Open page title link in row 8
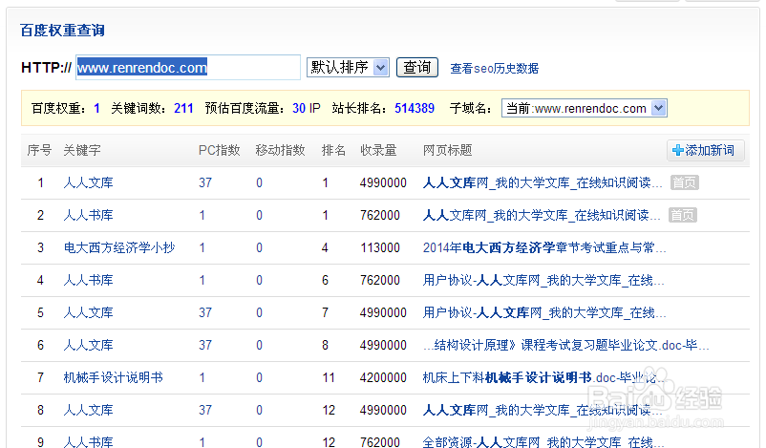Image resolution: width=766 pixels, height=448 pixels. point(543,410)
